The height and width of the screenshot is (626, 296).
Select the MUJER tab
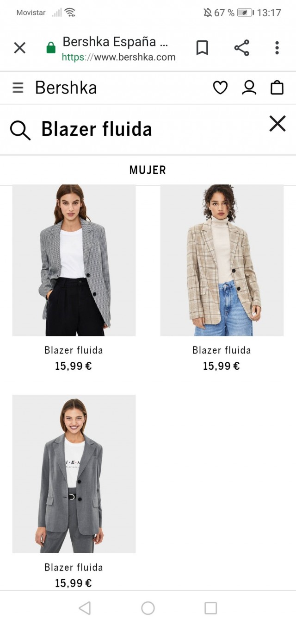tap(148, 170)
